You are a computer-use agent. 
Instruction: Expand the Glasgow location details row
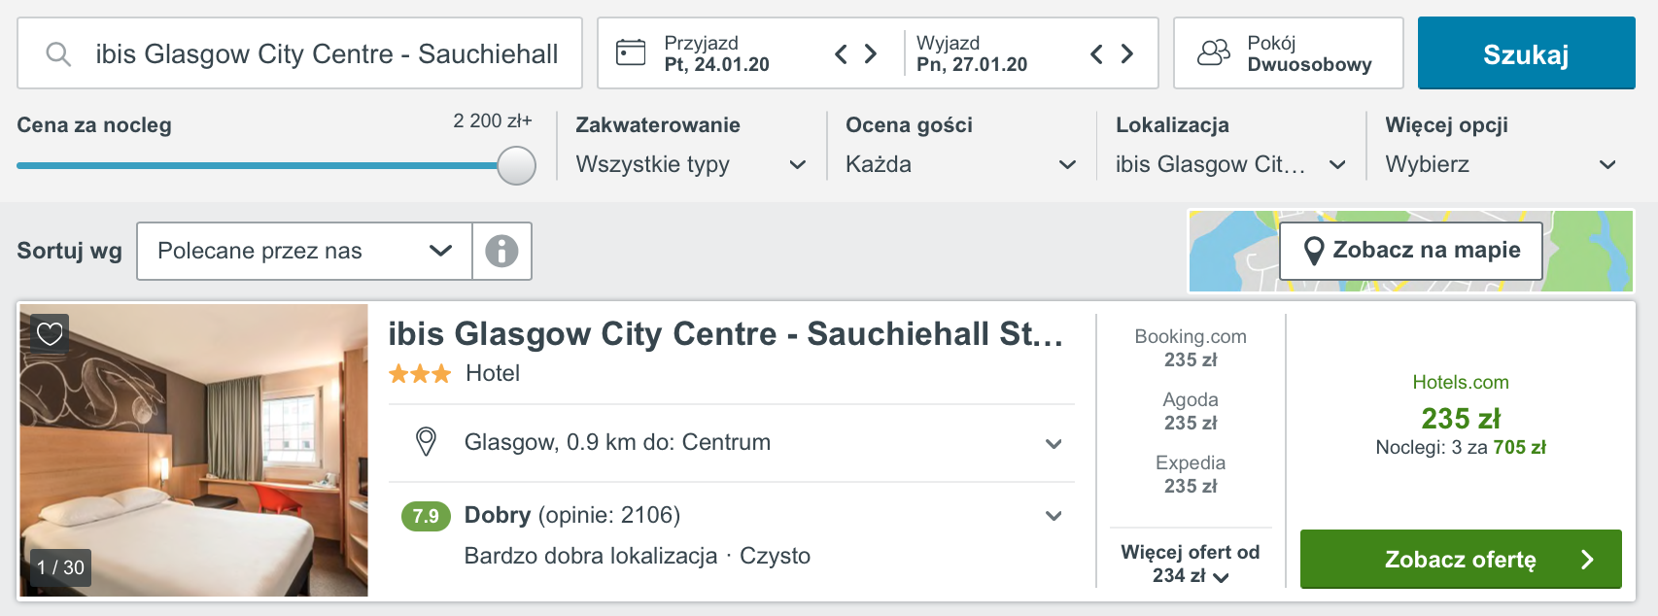pos(732,443)
